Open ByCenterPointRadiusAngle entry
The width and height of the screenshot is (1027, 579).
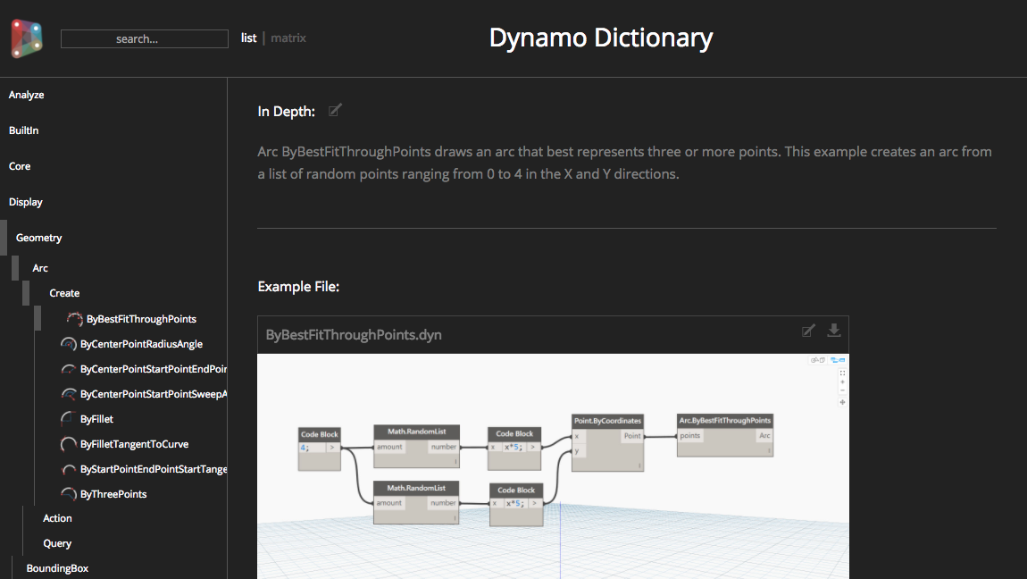141,344
